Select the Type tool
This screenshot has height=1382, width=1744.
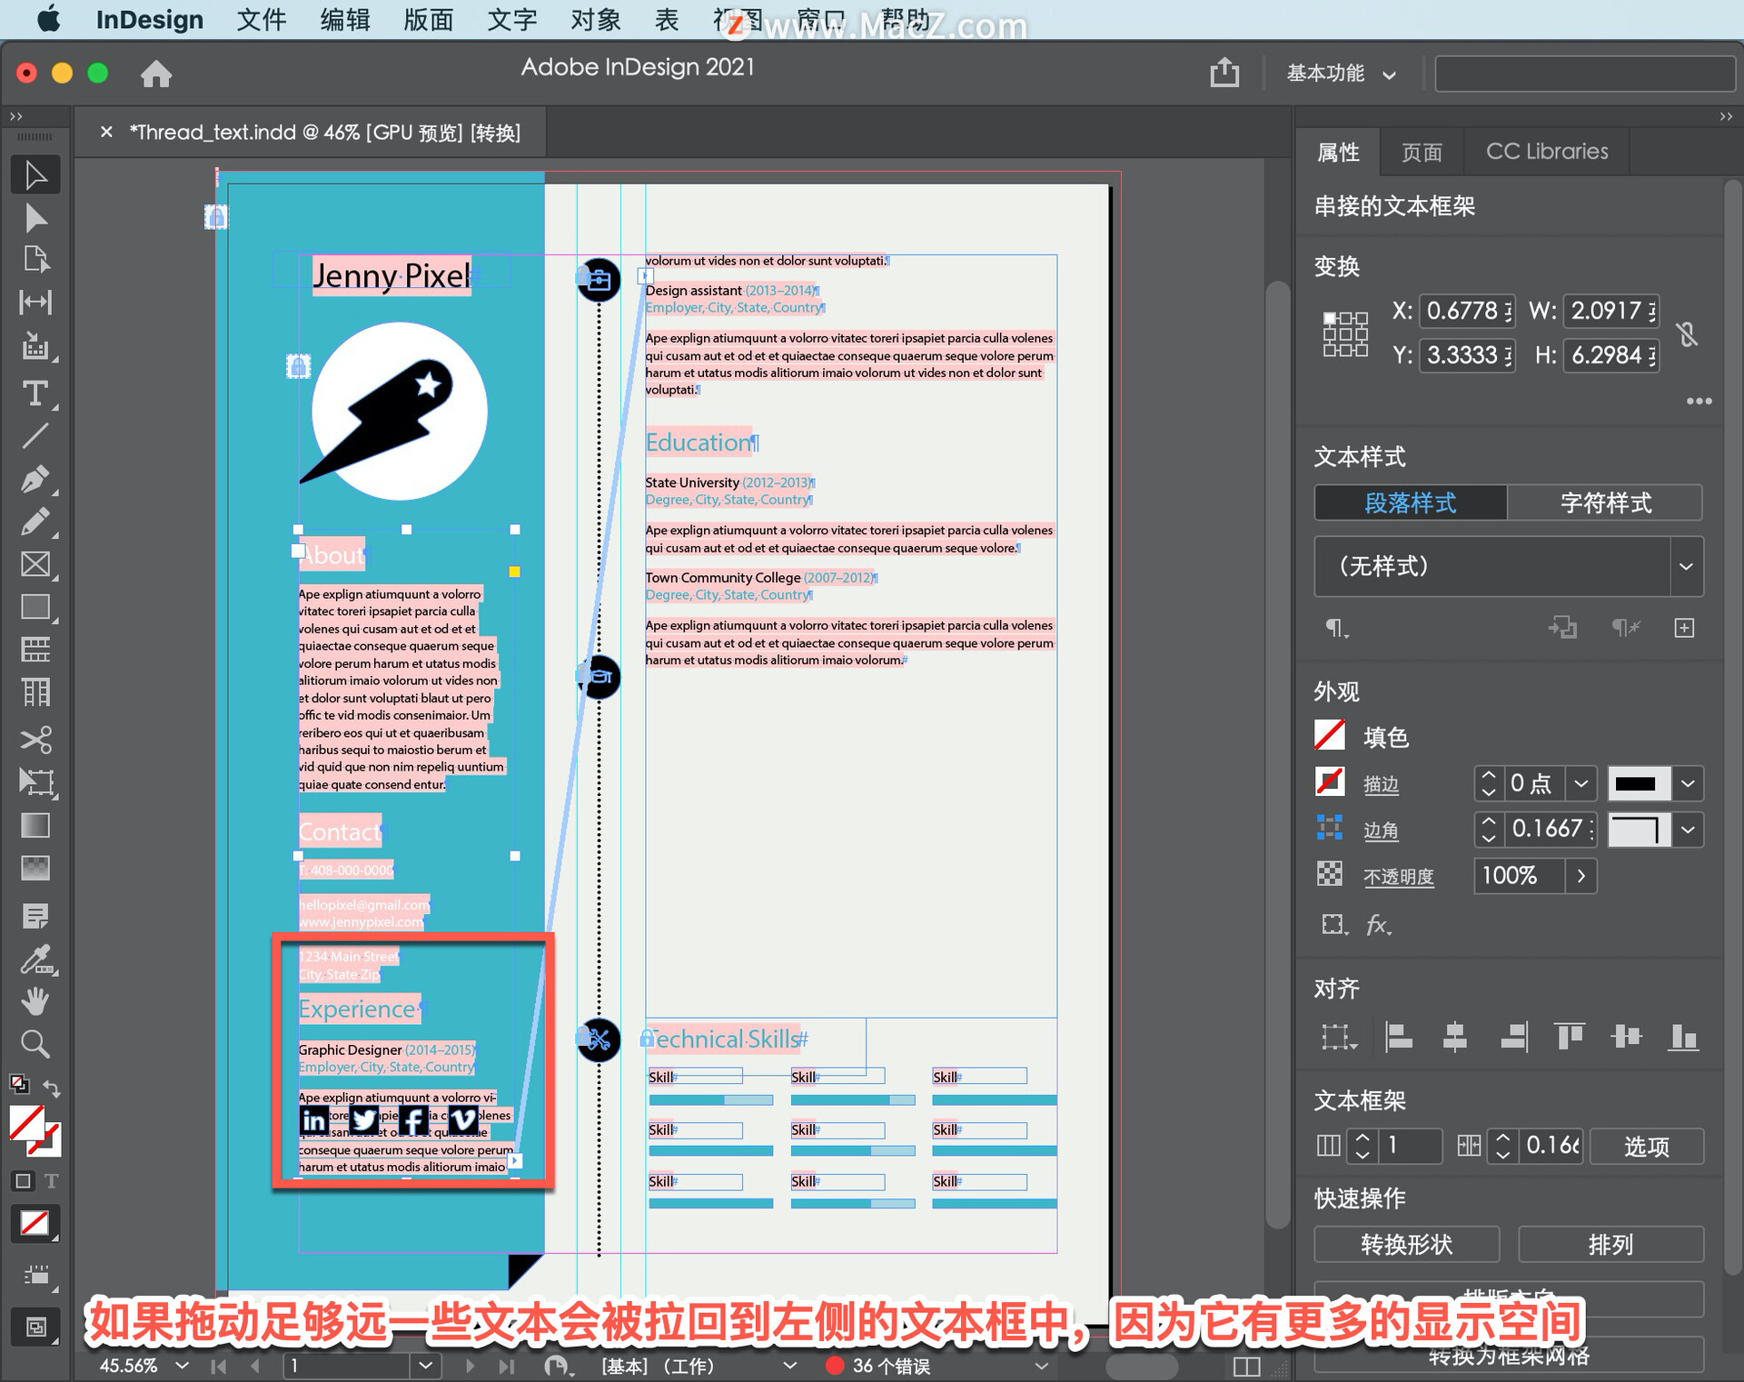coord(35,393)
